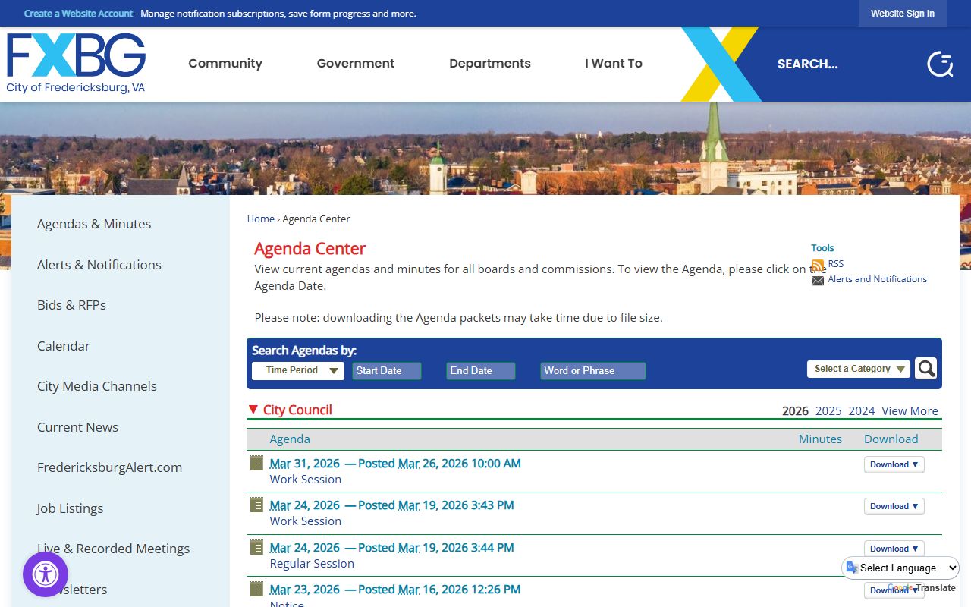The image size is (971, 607).
Task: Go to Live & Recorded Meetings in sidebar
Action: coord(114,549)
